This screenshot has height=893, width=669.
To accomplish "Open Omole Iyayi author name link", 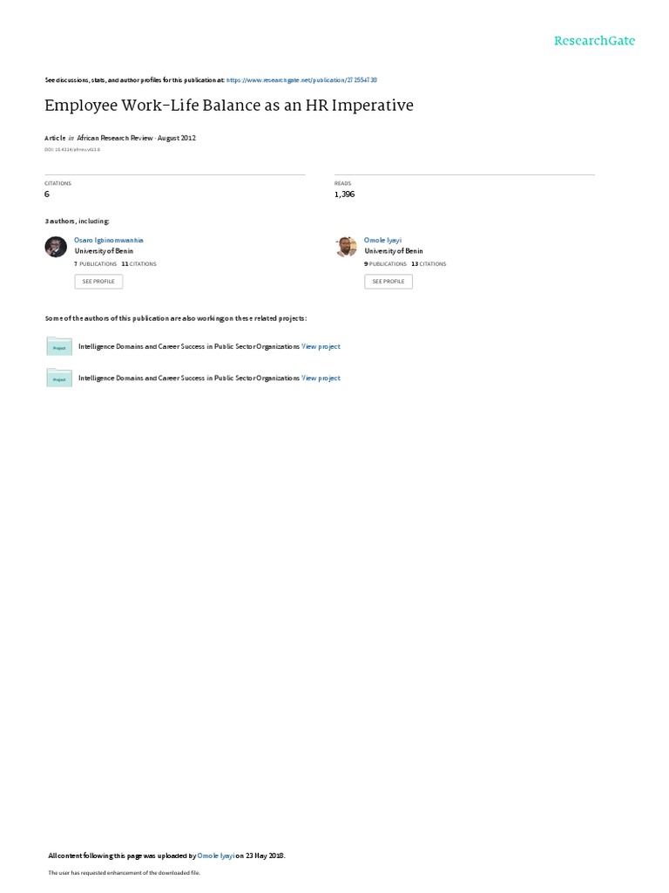I will pos(383,241).
